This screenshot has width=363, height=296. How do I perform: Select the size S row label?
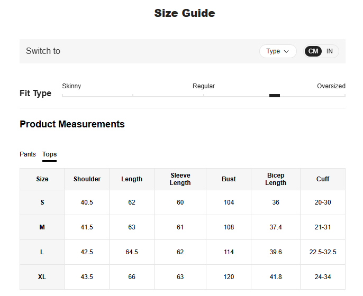click(42, 202)
